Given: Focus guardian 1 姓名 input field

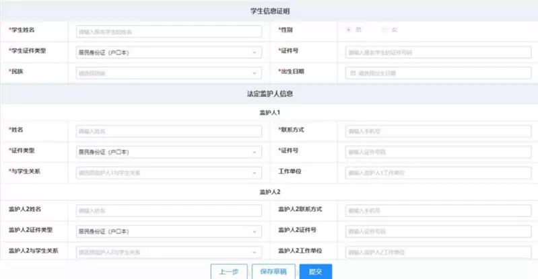Looking at the screenshot, I should coord(167,131).
